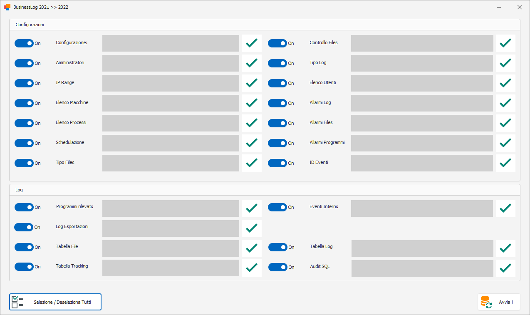Turn off the Elenco Macchine switch
Viewport: 530px width, 315px height.
point(24,103)
